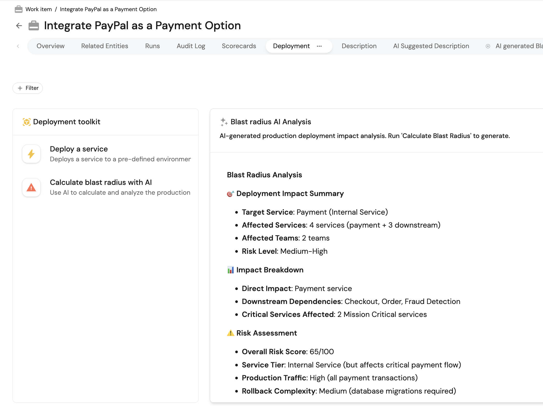Add a filter using the Filter button
The image size is (543, 406).
[28, 88]
